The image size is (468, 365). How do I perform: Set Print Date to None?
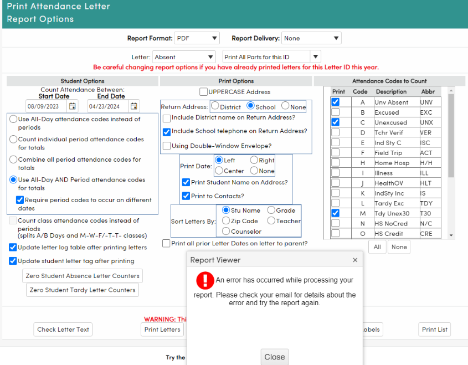pyautogui.click(x=254, y=171)
